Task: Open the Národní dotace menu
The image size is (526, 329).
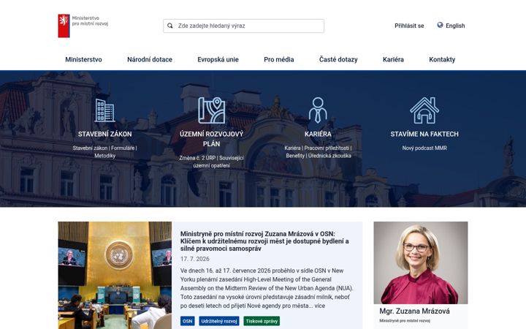Action: tap(150, 59)
